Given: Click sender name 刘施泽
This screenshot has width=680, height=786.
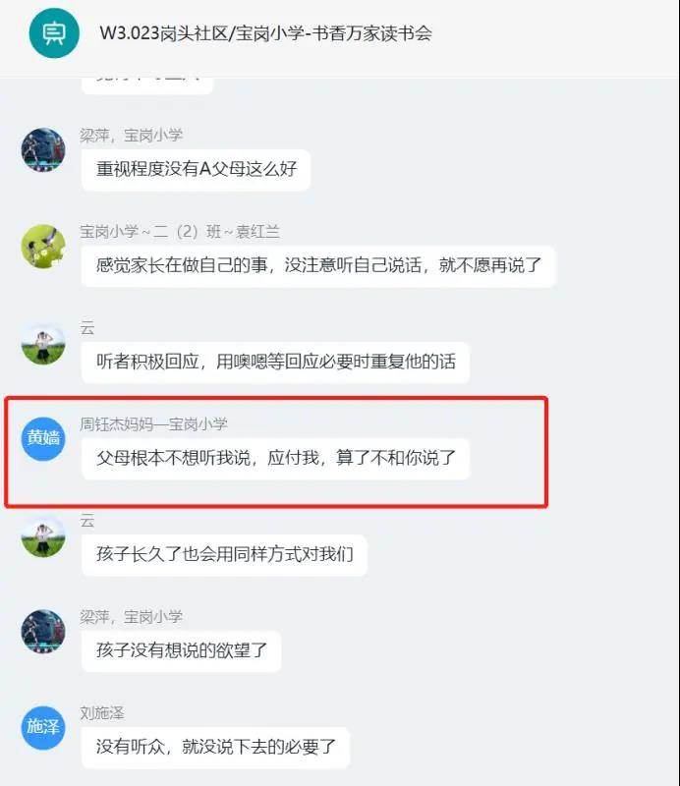Looking at the screenshot, I should point(102,713).
